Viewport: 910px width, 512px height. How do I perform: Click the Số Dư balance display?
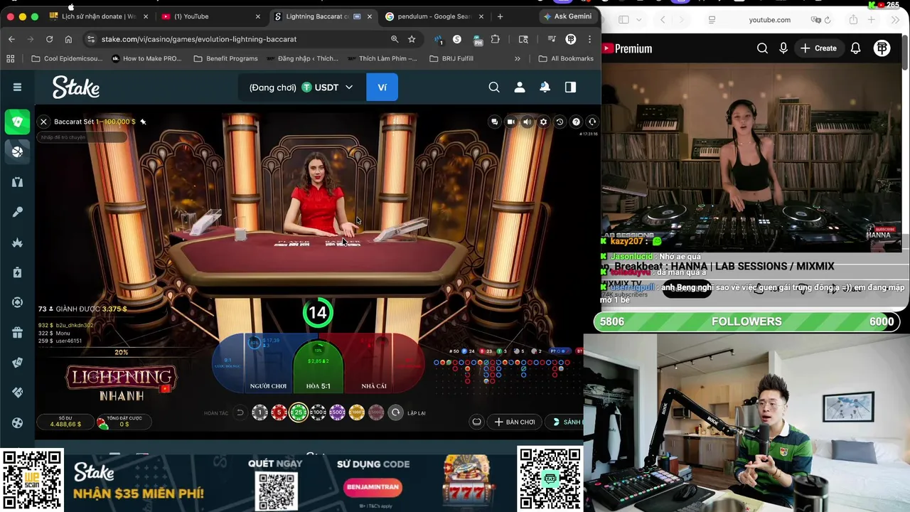(x=65, y=422)
